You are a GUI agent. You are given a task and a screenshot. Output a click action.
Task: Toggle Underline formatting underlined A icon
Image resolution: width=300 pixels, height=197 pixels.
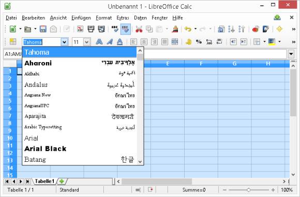coord(120,42)
